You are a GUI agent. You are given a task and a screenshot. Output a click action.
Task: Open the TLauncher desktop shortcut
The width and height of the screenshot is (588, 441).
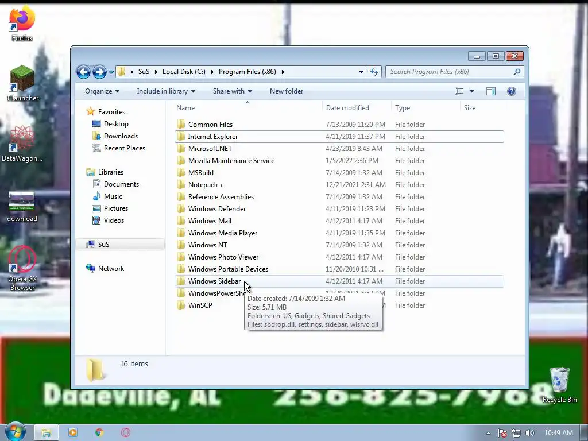pos(22,83)
